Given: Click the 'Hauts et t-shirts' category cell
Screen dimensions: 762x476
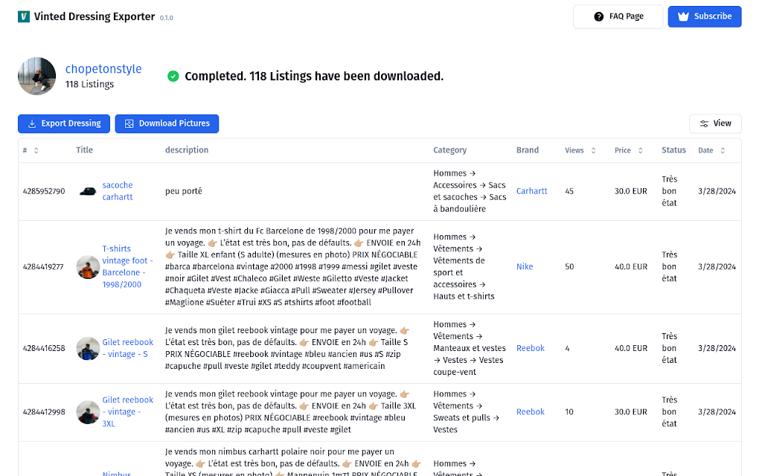Looking at the screenshot, I should tap(464, 267).
